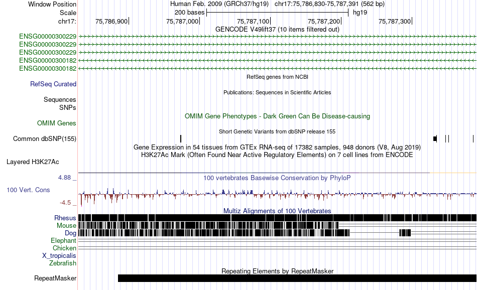Open Repeating Elements by RepeatMasker title
This screenshot has width=477, height=290.
277,271
